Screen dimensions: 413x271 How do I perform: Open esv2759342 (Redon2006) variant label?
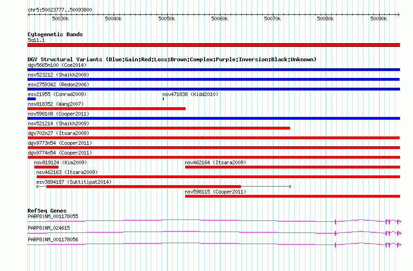(58, 84)
